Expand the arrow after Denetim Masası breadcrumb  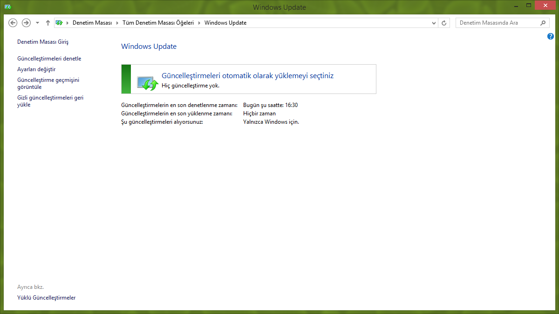(x=117, y=23)
